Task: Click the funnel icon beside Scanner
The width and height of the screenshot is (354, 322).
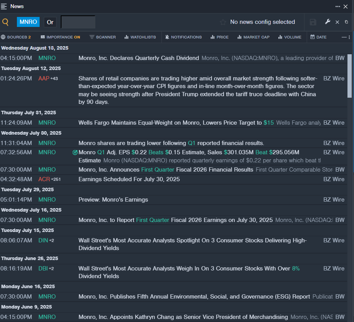Action: [92, 37]
